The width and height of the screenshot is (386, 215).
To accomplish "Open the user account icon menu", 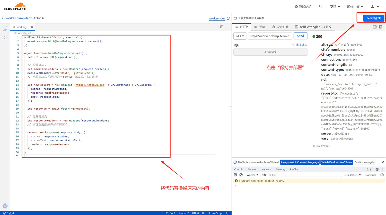I will [x=375, y=6].
